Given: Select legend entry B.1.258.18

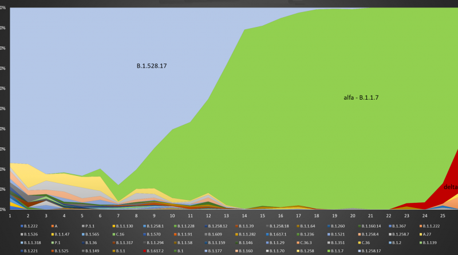Looking at the screenshot, I should [x=277, y=226].
